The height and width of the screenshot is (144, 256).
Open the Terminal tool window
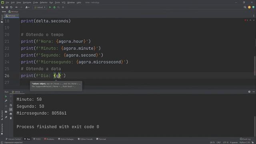[101, 139]
